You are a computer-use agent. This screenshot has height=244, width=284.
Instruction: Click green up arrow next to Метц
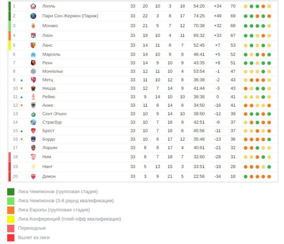(x=21, y=80)
